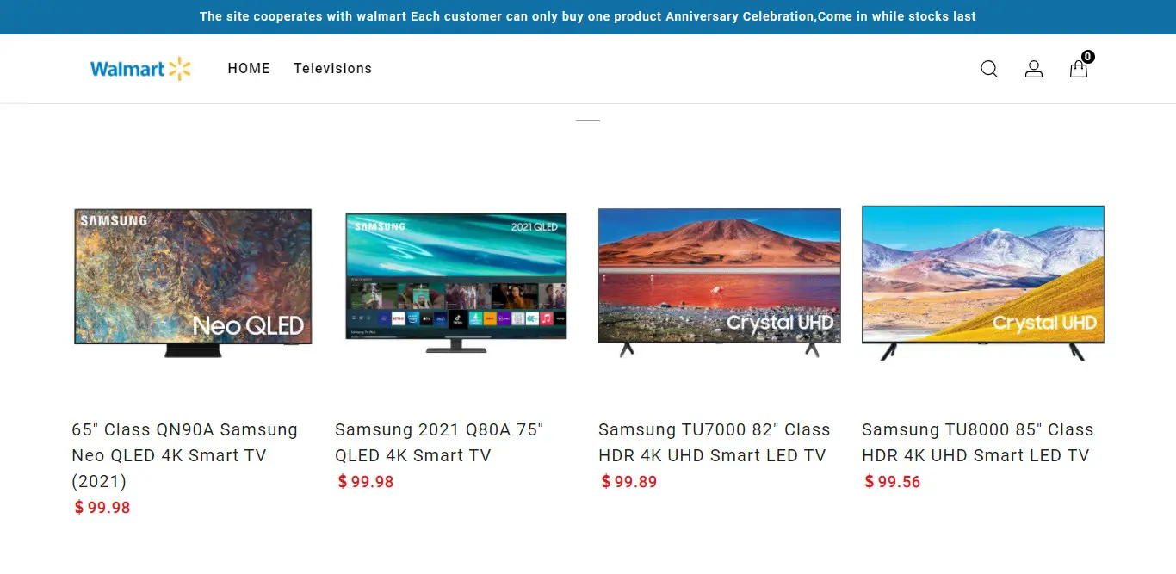Open the Samsung 2021 Q80A 75" title link

click(x=439, y=442)
